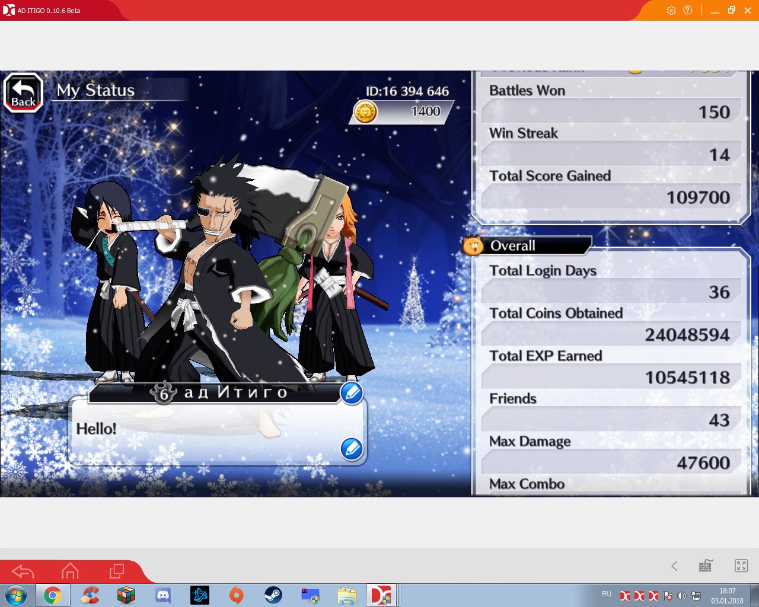759x607 pixels.
Task: Launch Google Chrome from the taskbar
Action: (x=53, y=595)
